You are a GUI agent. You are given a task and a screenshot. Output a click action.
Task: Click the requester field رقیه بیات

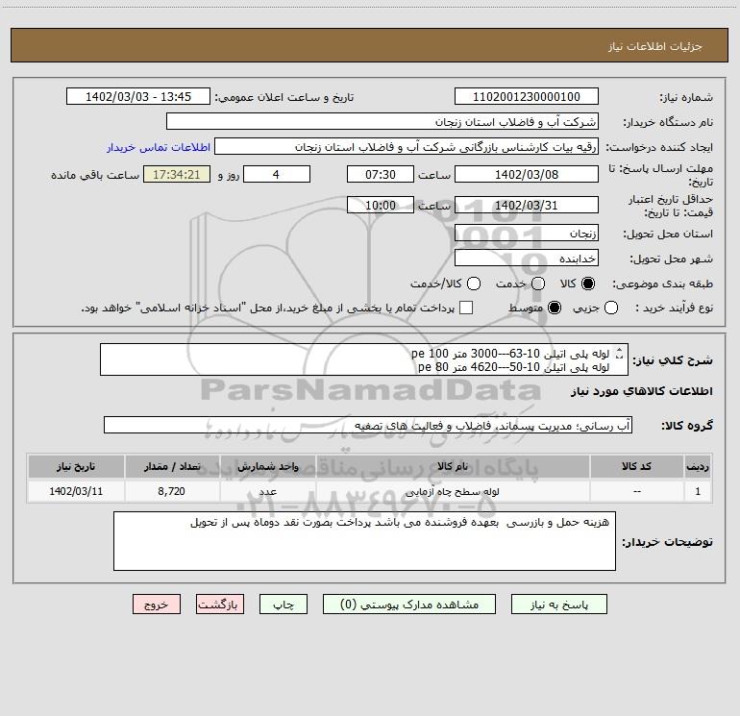point(407,147)
